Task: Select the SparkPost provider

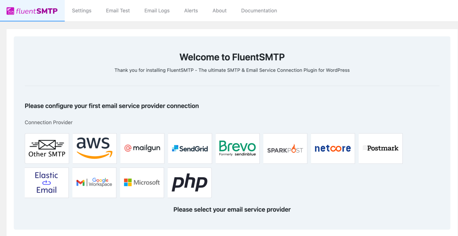Action: coord(285,148)
